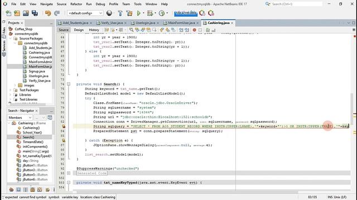
Task: Click the editor horizontal scrollbar
Action: coord(186,192)
